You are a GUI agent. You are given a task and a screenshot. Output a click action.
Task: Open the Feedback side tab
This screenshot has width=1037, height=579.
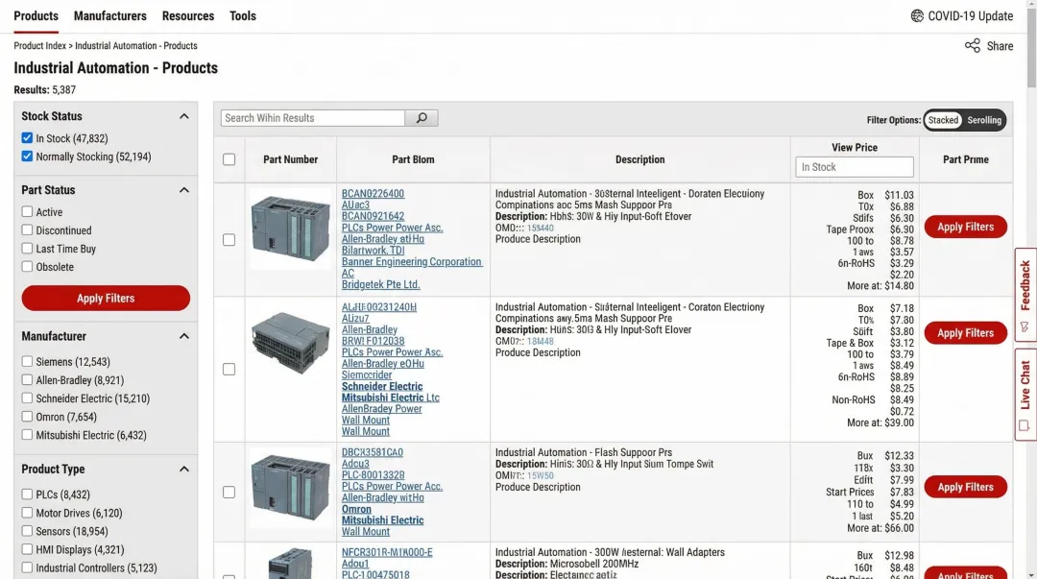[x=1025, y=295]
